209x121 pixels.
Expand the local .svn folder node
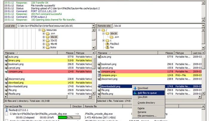[x=44, y=33]
